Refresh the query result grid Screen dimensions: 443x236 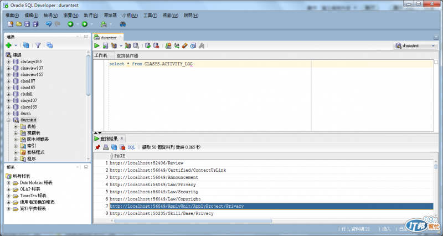coord(114,147)
